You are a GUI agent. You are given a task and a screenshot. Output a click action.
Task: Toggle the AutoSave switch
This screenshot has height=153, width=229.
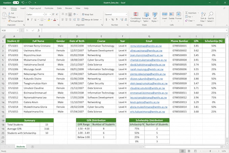(16, 3)
